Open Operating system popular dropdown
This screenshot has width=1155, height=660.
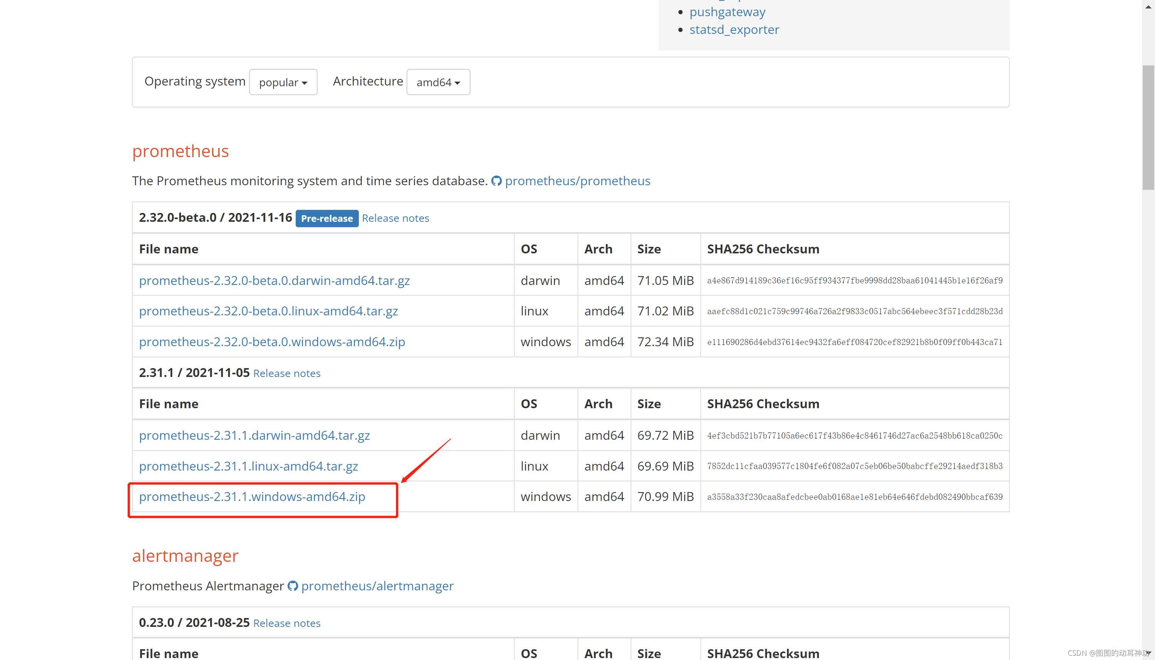pos(283,82)
